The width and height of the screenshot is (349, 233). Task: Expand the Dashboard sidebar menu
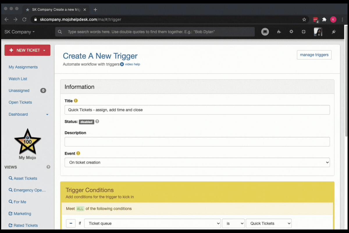pyautogui.click(x=47, y=114)
